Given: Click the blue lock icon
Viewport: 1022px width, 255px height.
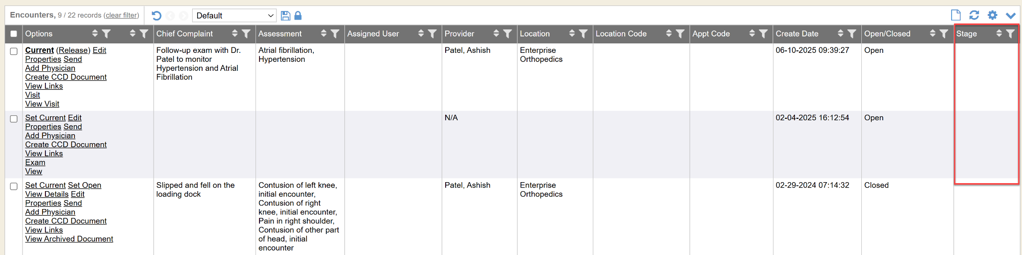Looking at the screenshot, I should (298, 15).
